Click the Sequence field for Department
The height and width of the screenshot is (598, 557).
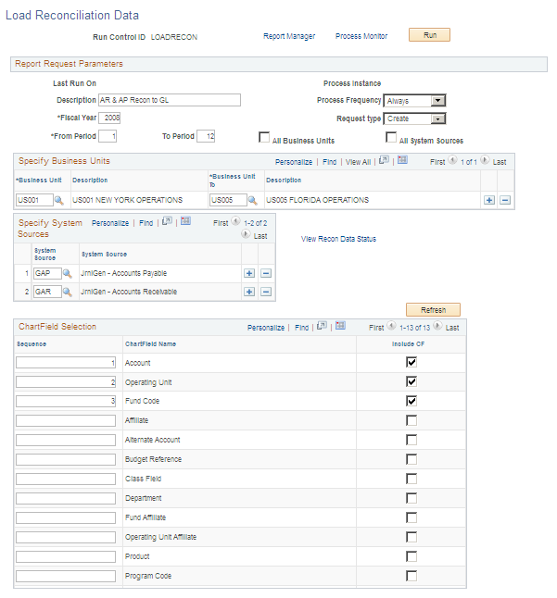click(x=66, y=498)
